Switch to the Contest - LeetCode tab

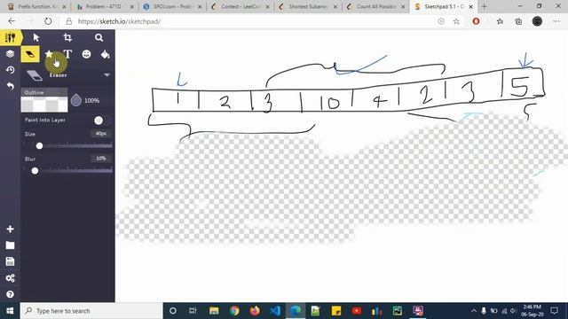[241, 6]
